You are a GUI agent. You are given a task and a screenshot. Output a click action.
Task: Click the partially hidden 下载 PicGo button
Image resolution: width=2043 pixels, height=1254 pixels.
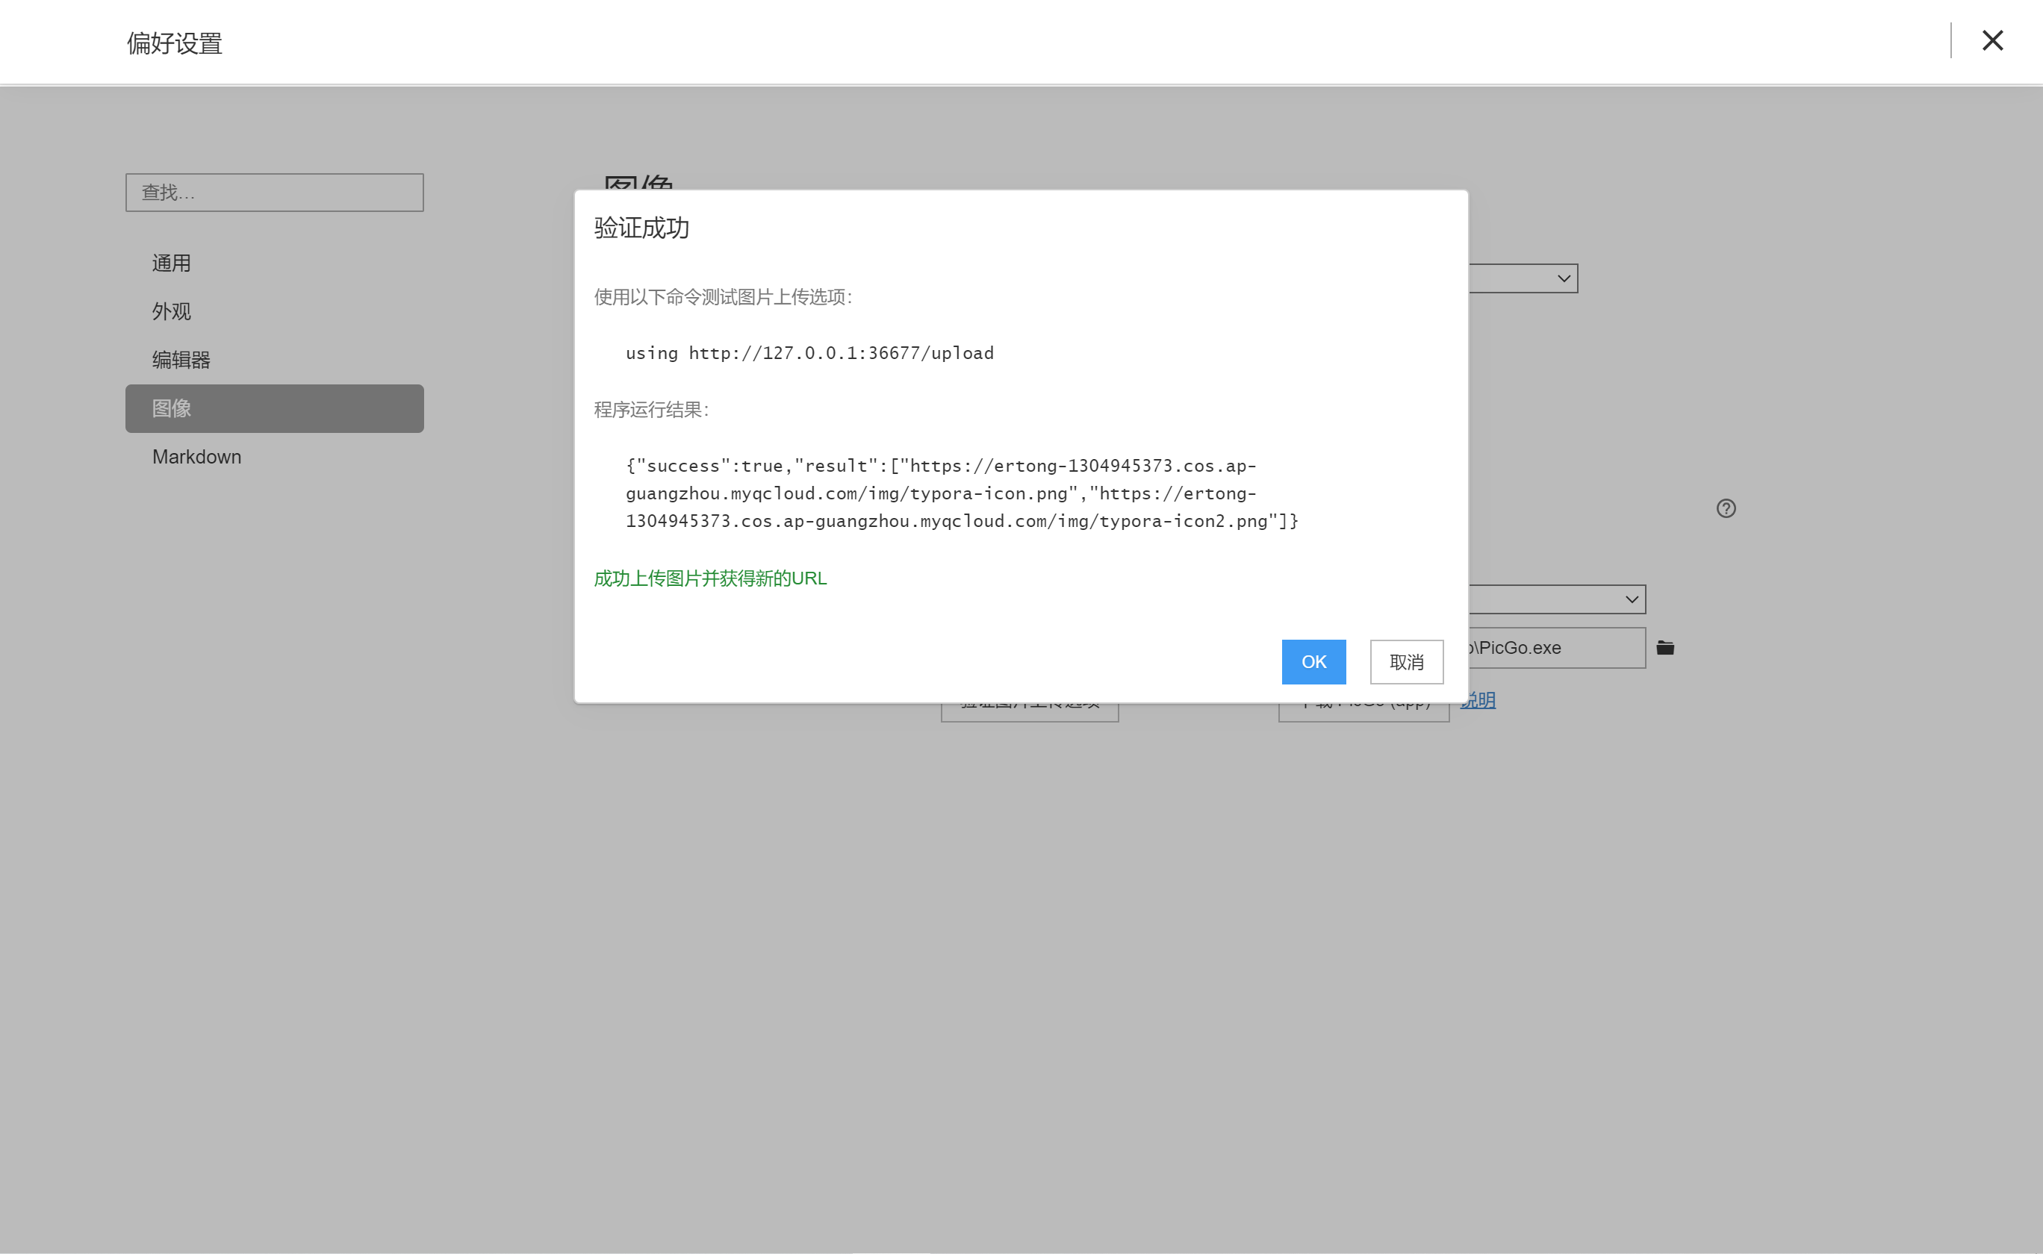1363,712
